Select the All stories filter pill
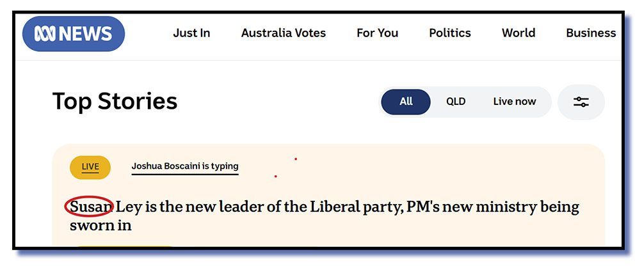This screenshot has height=268, width=635. (x=406, y=102)
